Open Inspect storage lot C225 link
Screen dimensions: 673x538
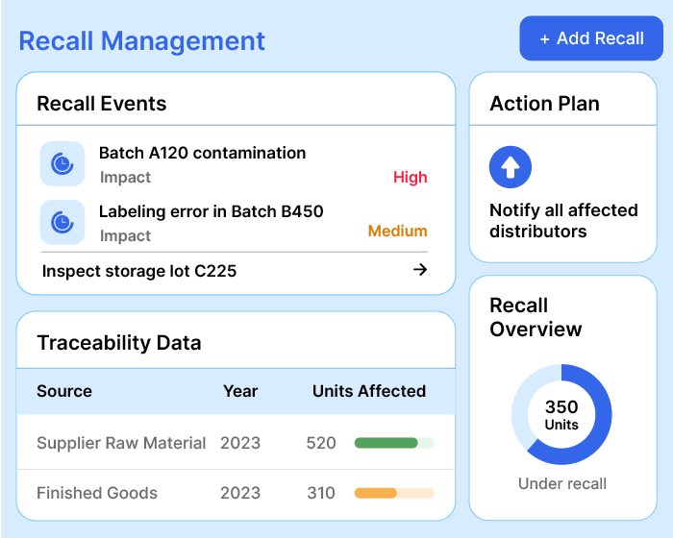[139, 271]
